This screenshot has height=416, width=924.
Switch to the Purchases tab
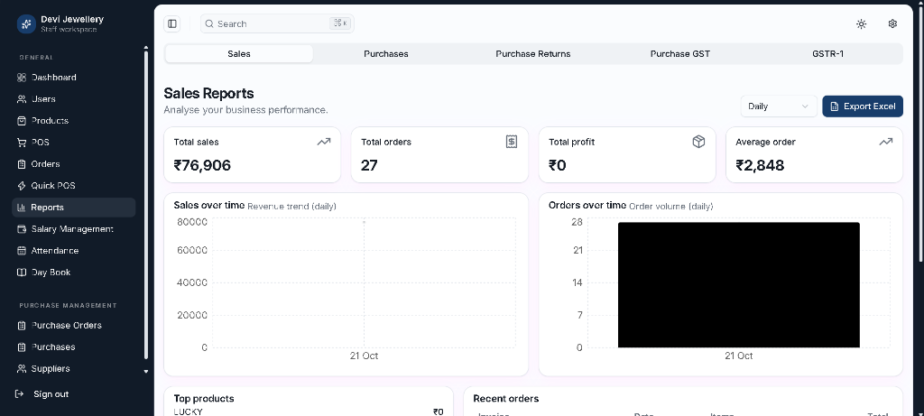(x=386, y=53)
